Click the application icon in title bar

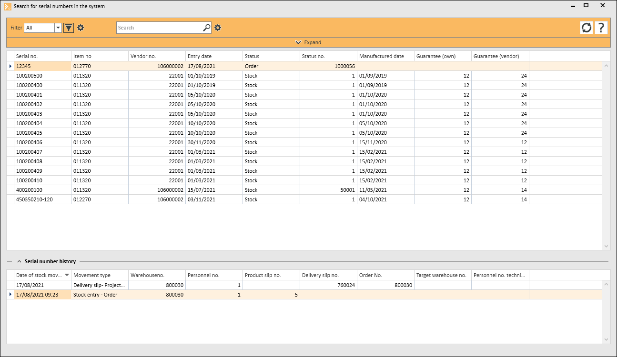point(7,6)
